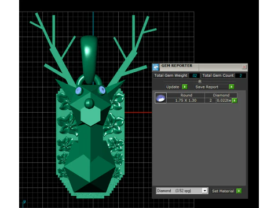Viewport: 278px width, 208px height.
Task: Select the deer's right eye gem in viewport
Action: (x=102, y=90)
